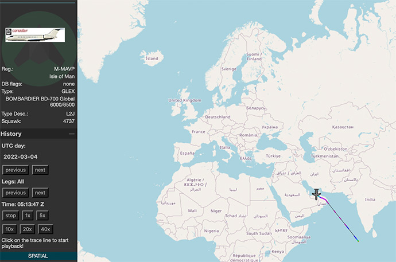Go to previous UTC day
The height and width of the screenshot is (262, 396).
[x=15, y=170]
